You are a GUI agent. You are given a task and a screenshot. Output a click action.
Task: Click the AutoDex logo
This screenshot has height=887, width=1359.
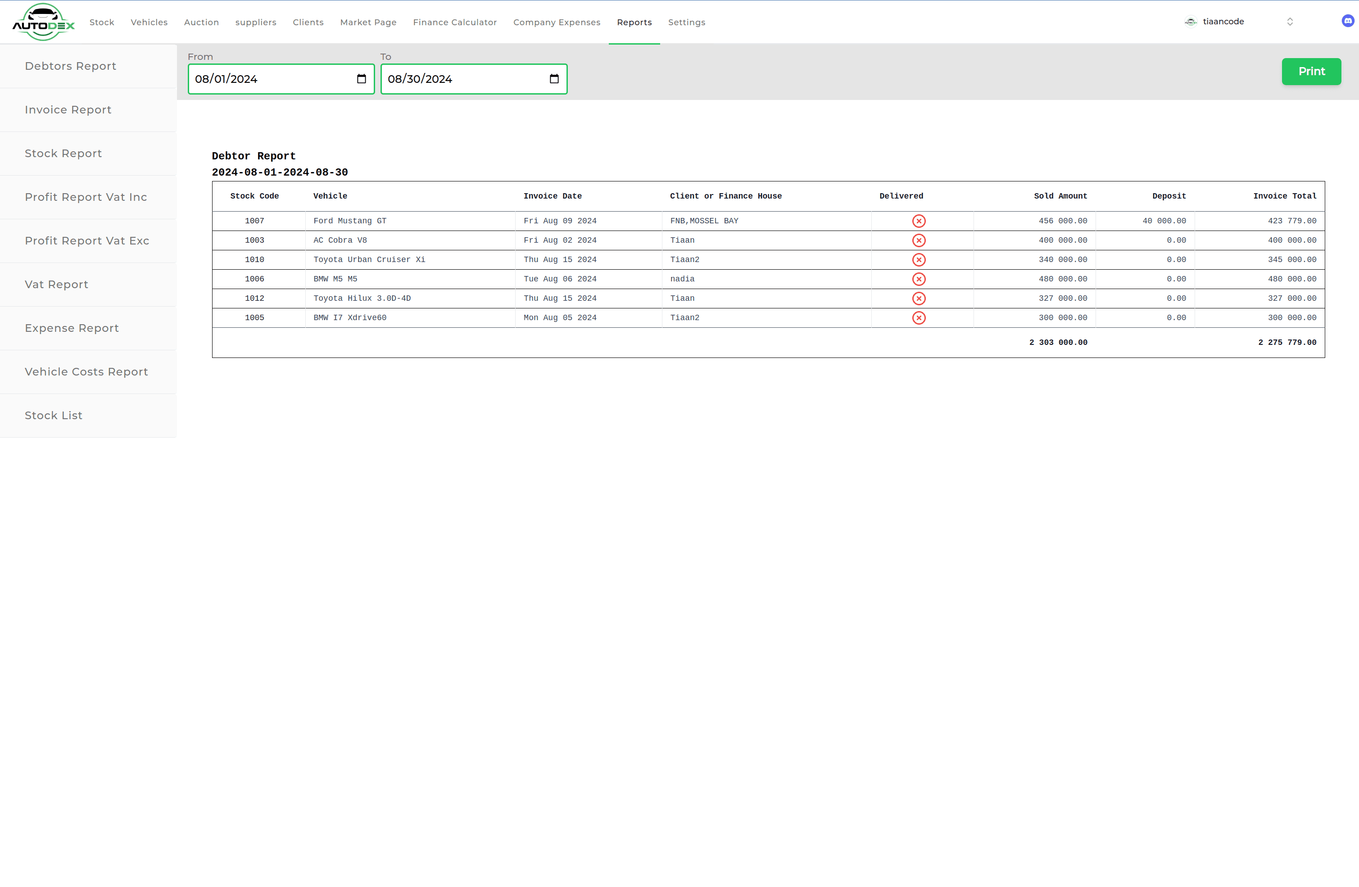coord(43,22)
